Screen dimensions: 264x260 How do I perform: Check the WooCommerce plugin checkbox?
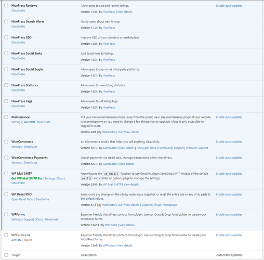click(x=6, y=142)
